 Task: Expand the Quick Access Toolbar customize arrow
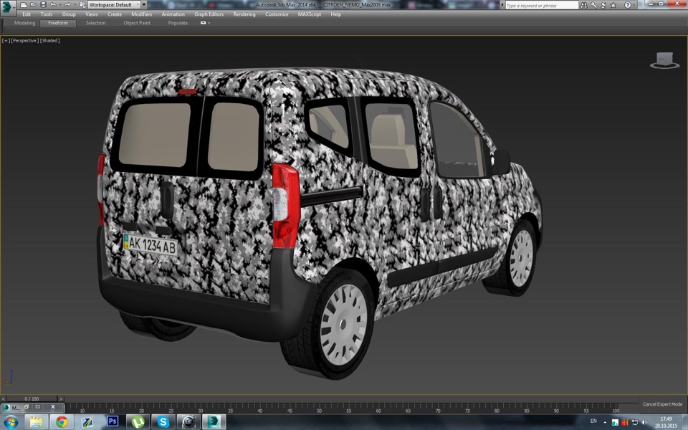144,5
